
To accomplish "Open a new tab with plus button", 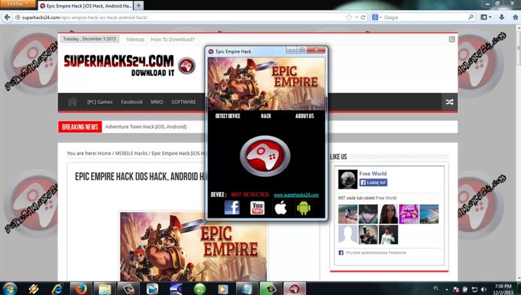I will pyautogui.click(x=138, y=6).
